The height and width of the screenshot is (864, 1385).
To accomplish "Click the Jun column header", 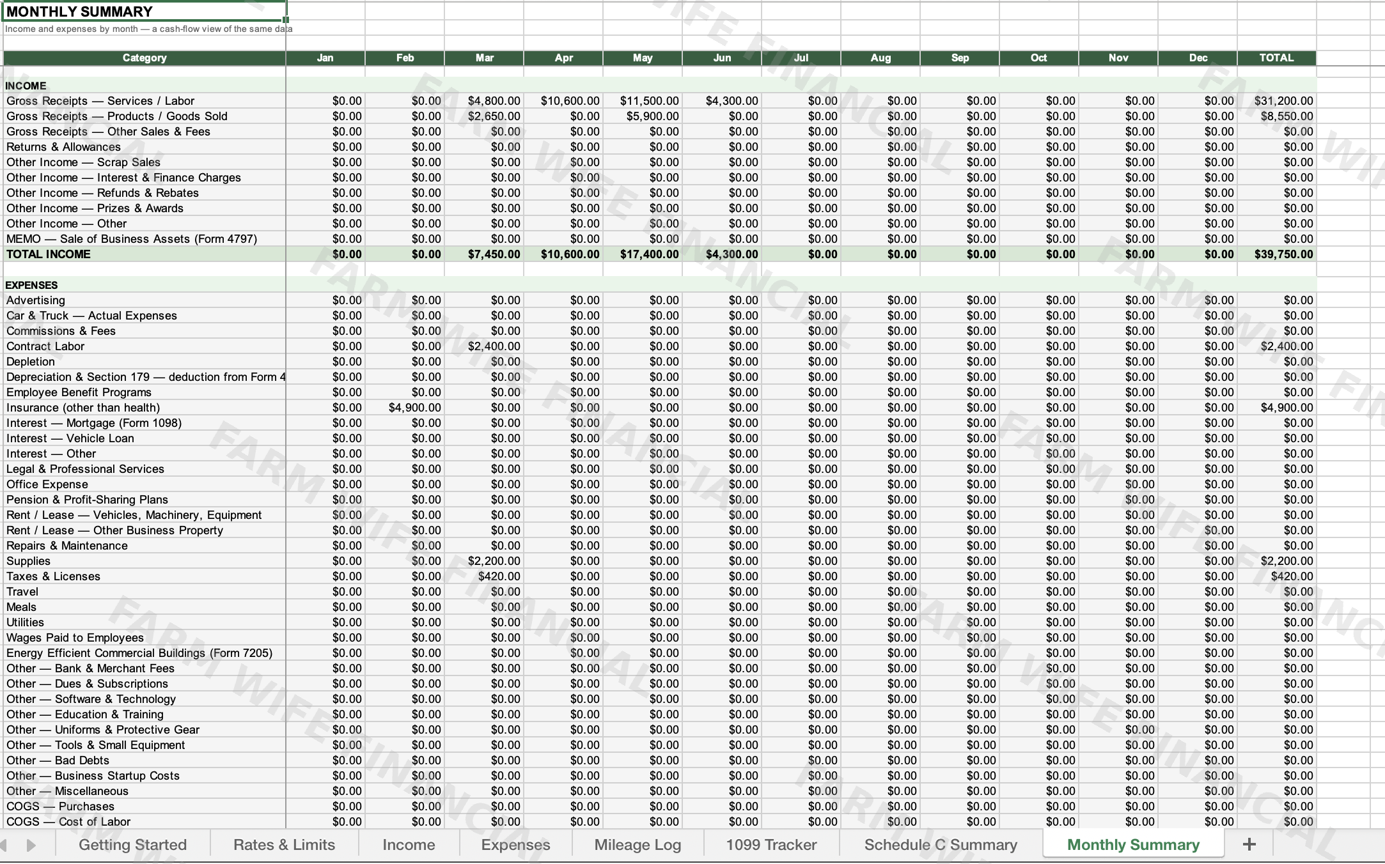I will 722,58.
